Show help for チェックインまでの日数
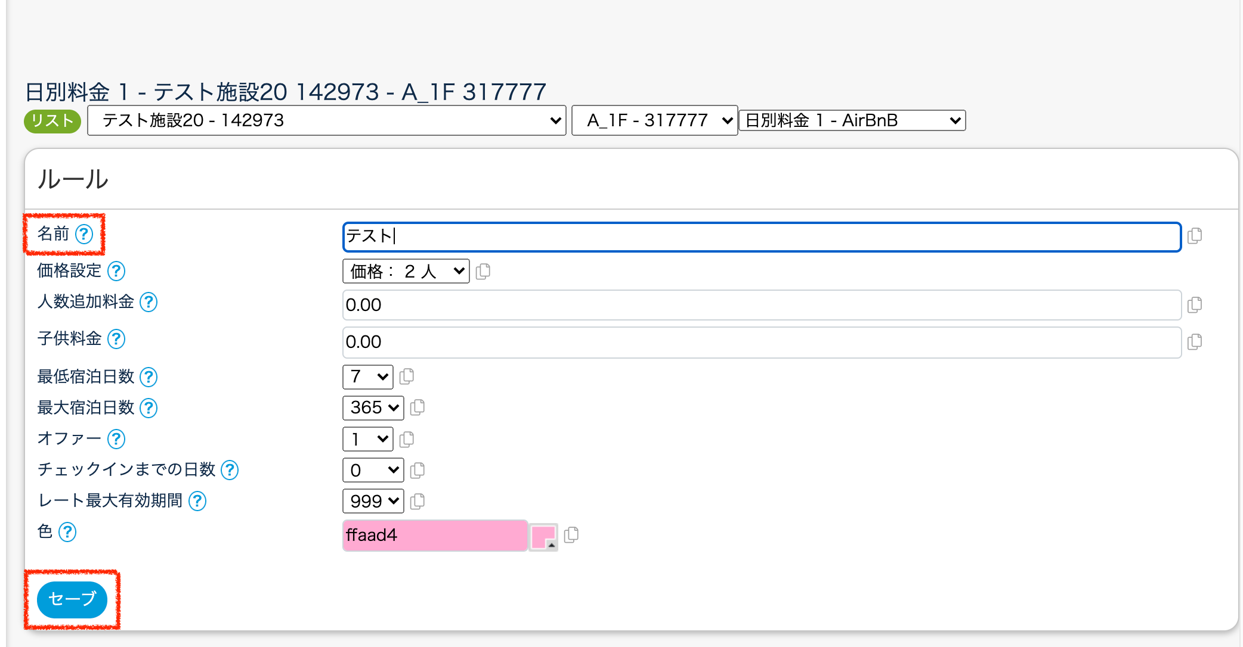The image size is (1243, 647). pos(230,470)
